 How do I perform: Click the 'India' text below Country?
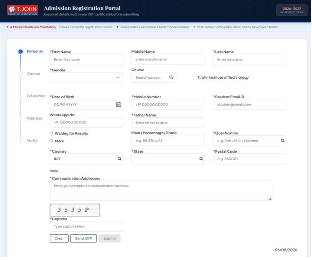click(54, 171)
